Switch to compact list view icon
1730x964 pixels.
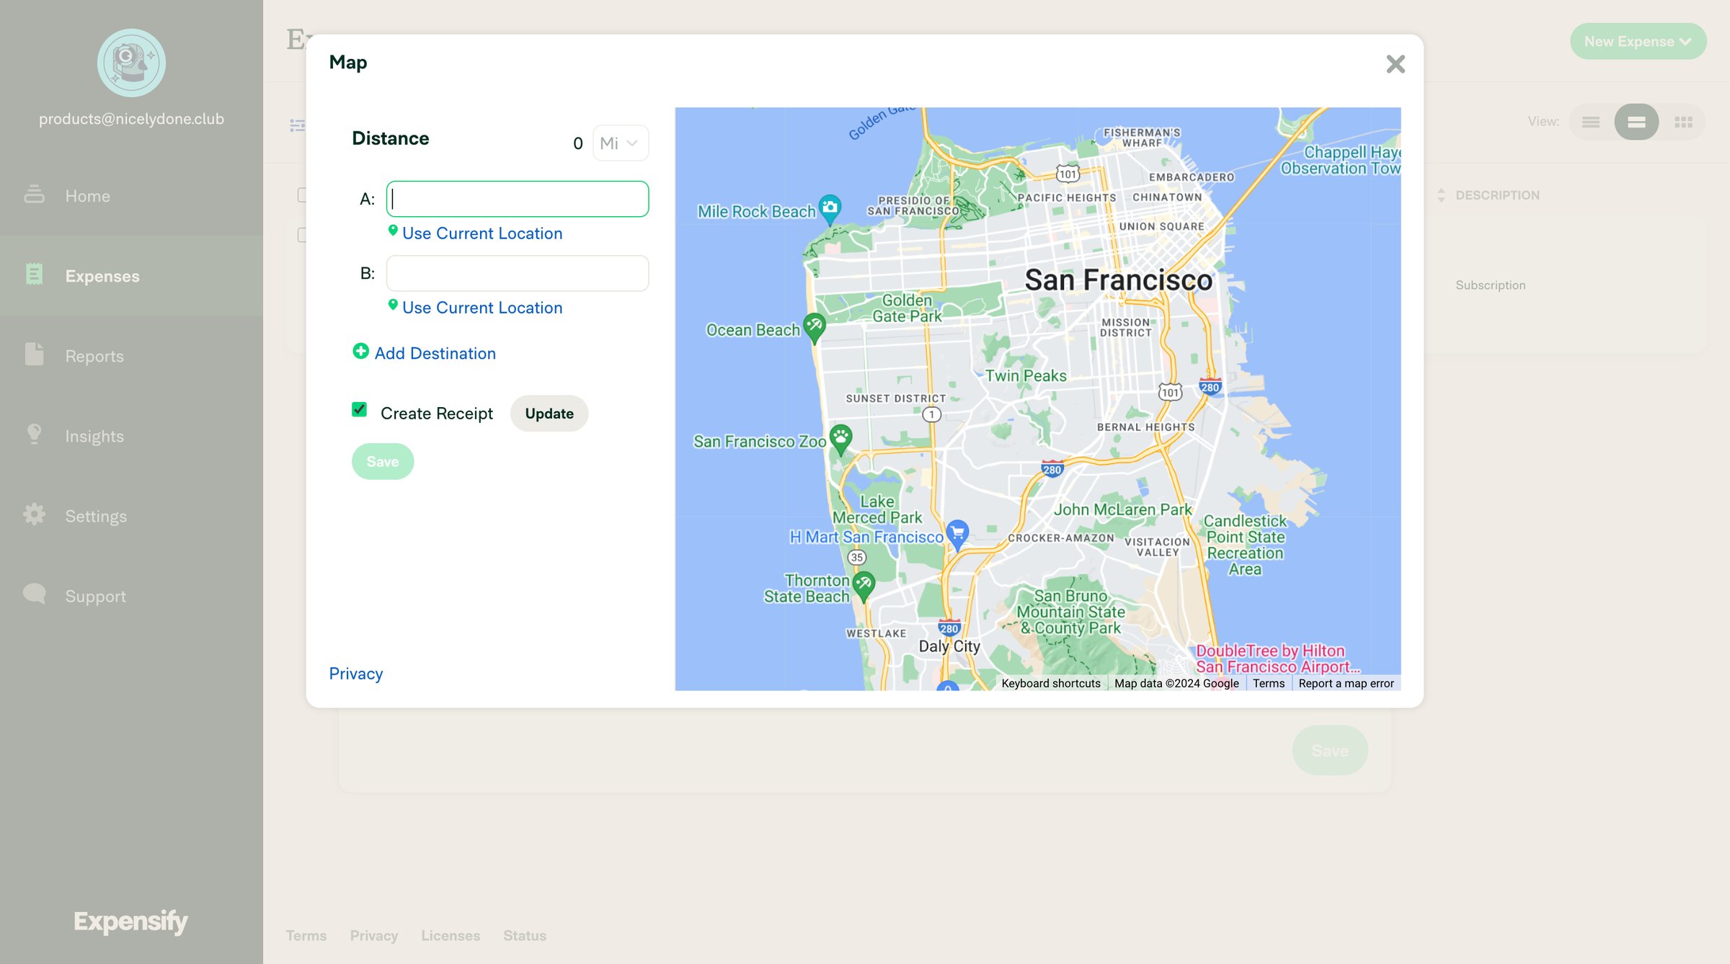pos(1591,122)
